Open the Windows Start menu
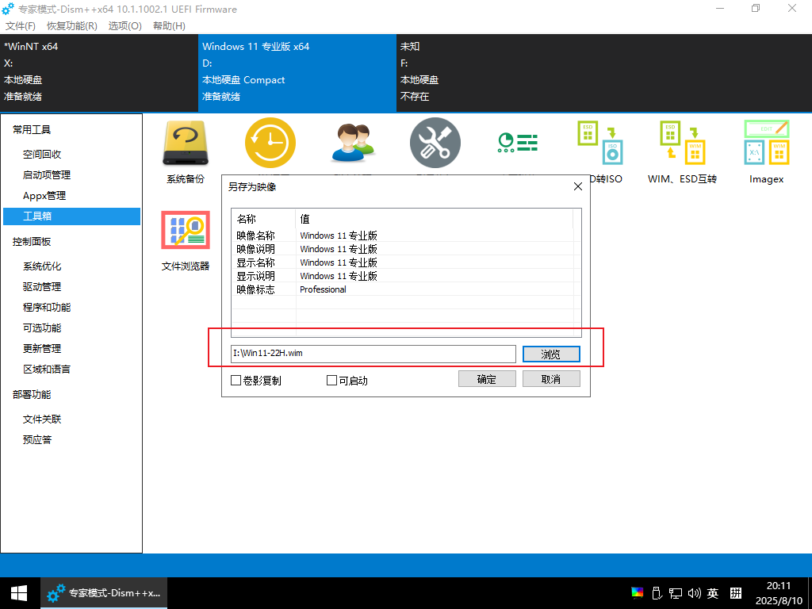This screenshot has height=609, width=812. 19,593
